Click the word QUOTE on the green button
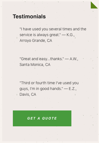This screenshot has height=143, width=99. pos(50,118)
